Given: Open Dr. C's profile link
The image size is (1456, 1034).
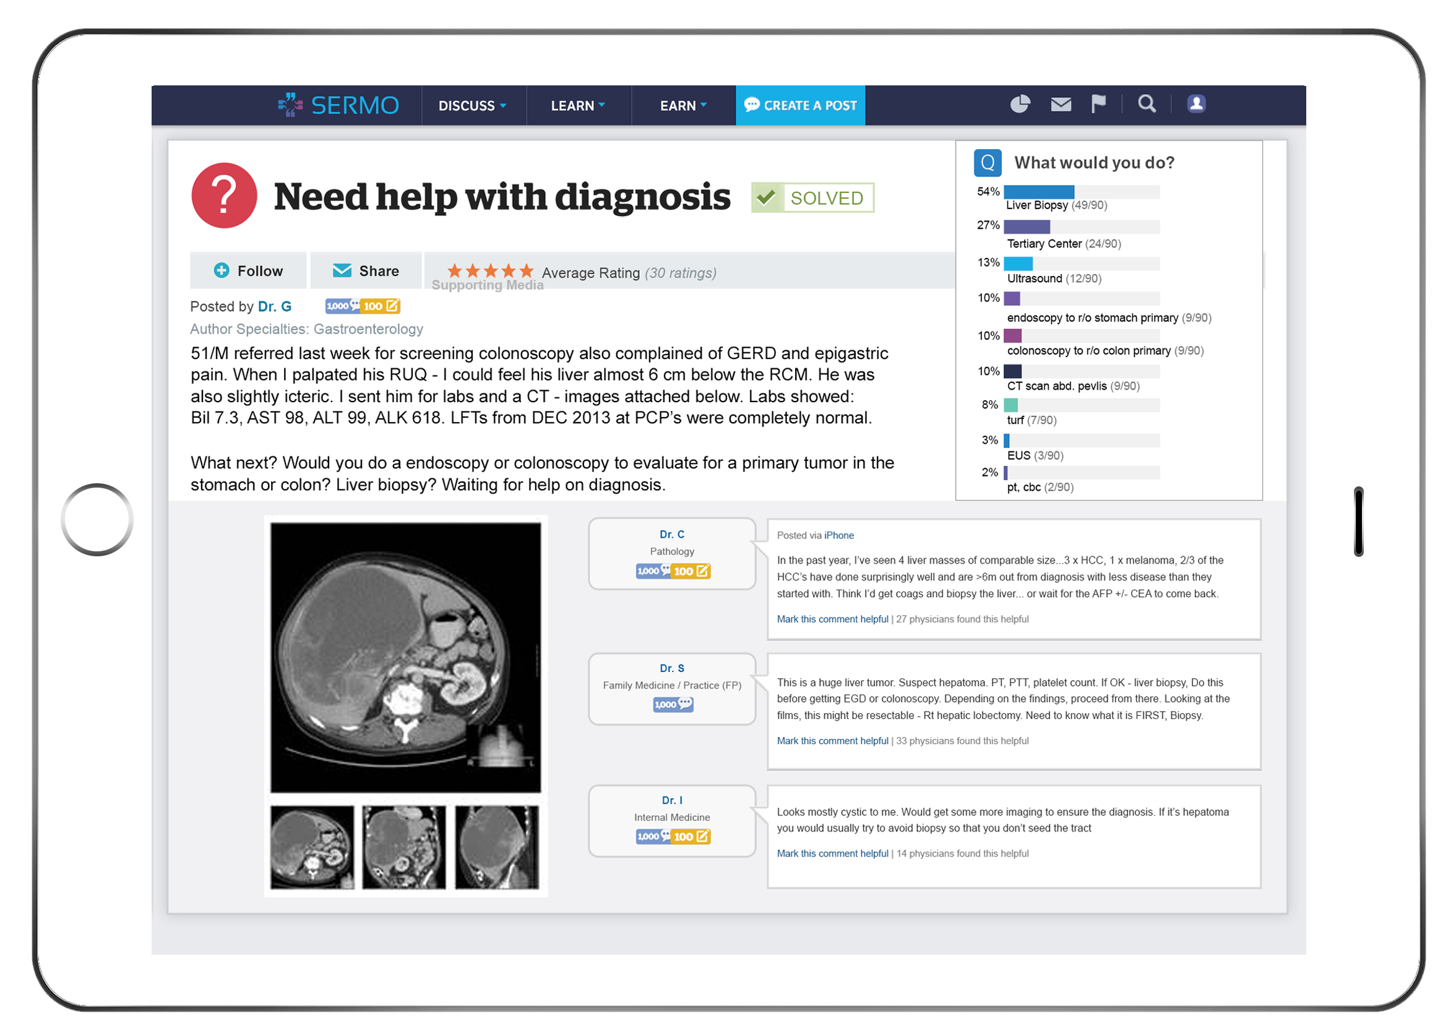Looking at the screenshot, I should [x=671, y=535].
